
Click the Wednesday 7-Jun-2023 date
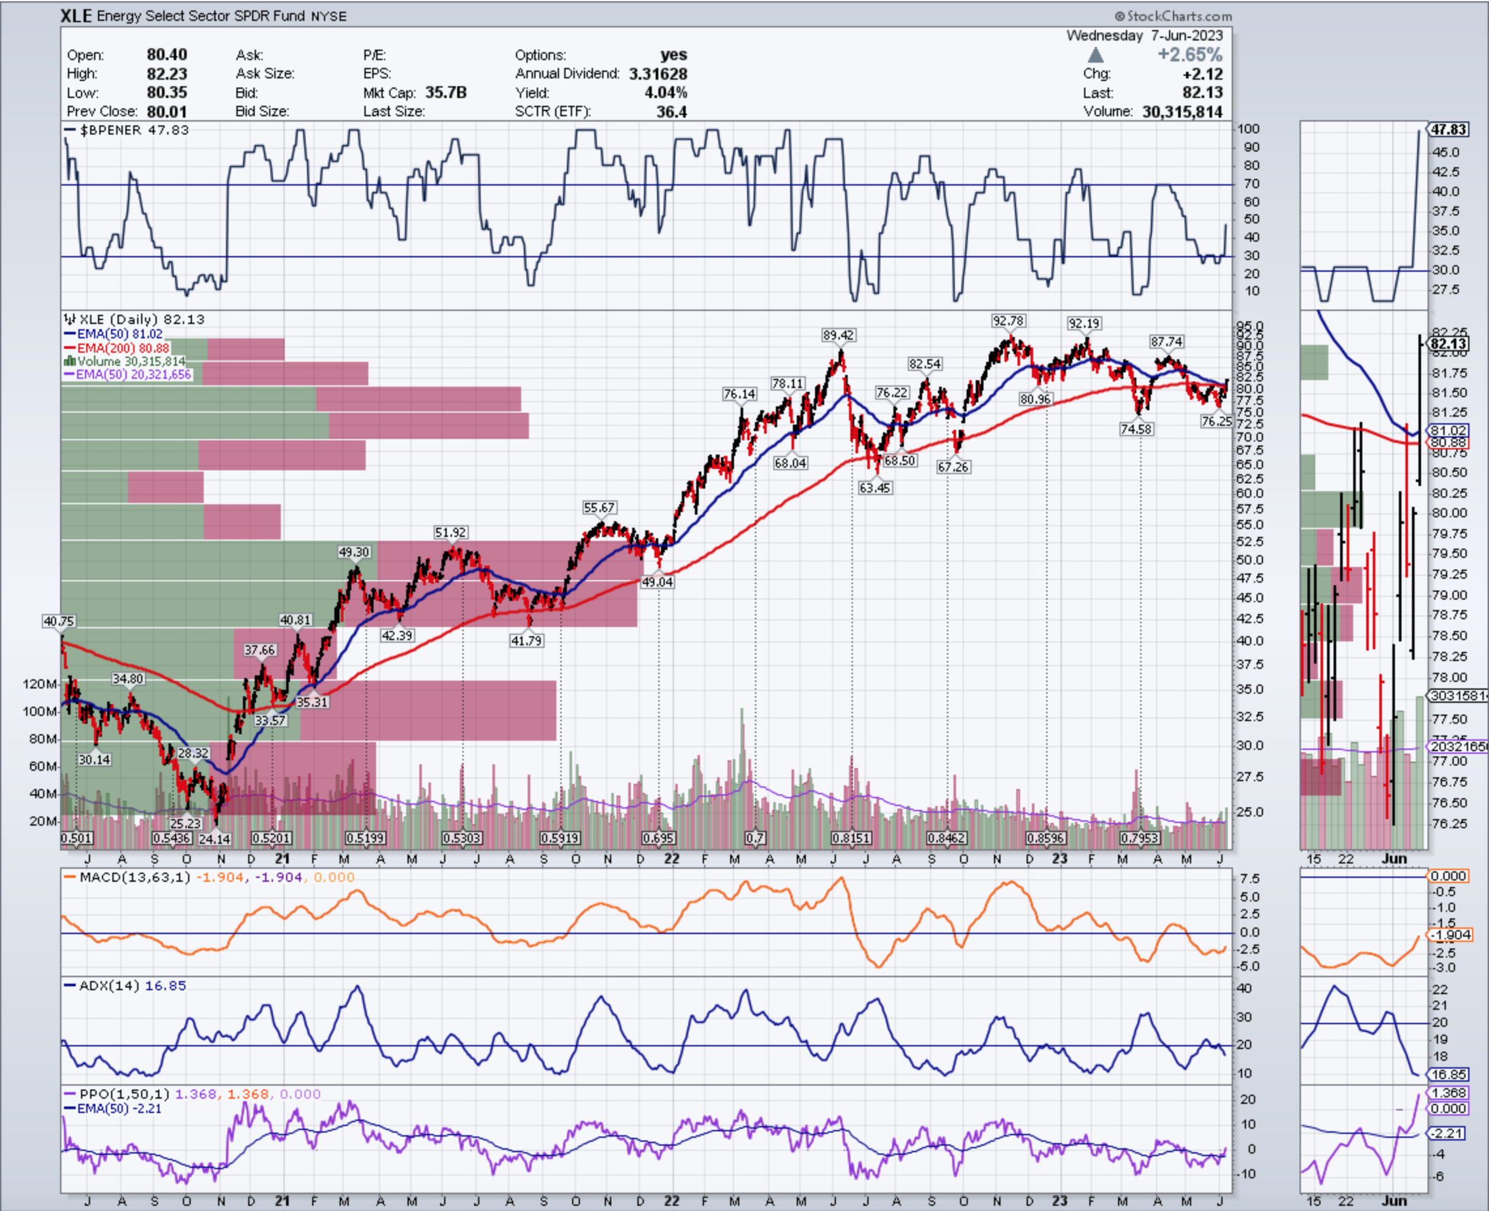tap(1144, 35)
